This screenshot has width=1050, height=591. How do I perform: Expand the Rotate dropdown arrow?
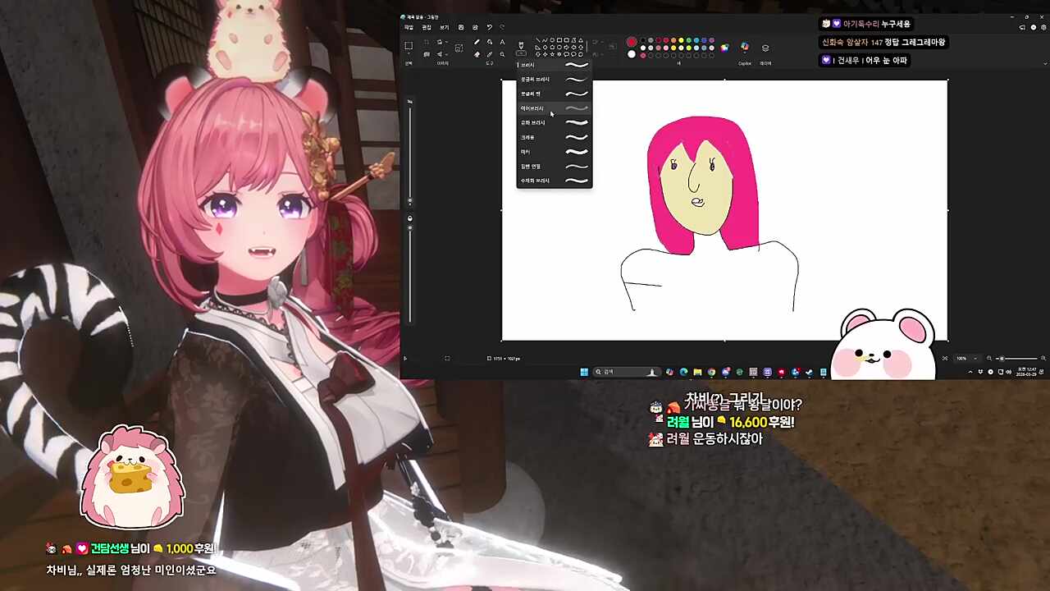pyautogui.click(x=446, y=42)
